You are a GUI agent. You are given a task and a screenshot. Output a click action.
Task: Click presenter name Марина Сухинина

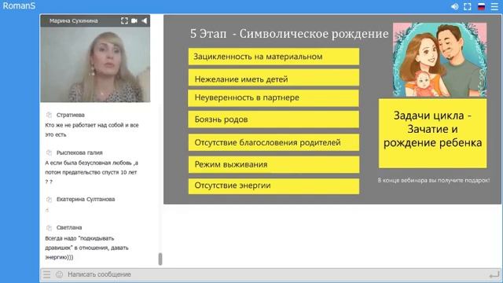[74, 21]
